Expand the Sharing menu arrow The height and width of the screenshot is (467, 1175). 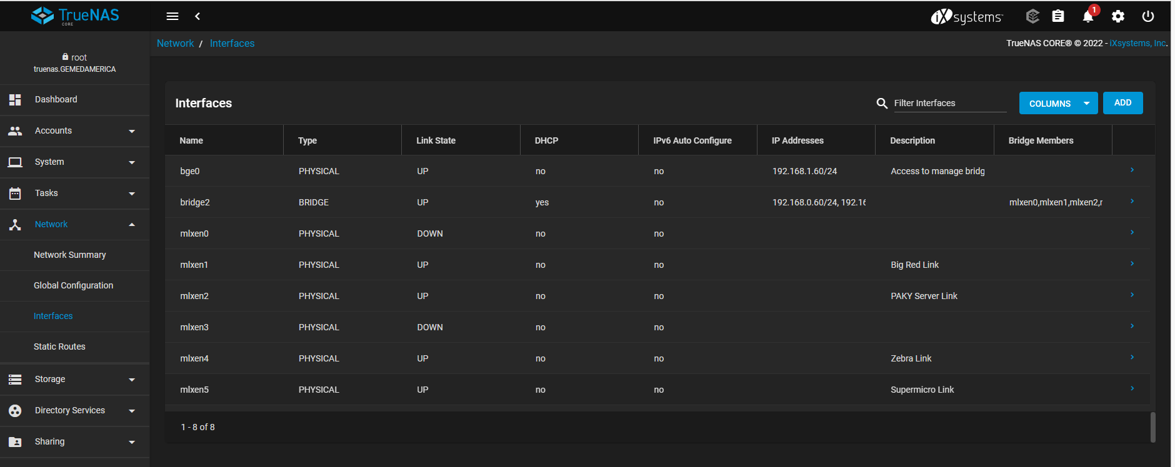(132, 442)
